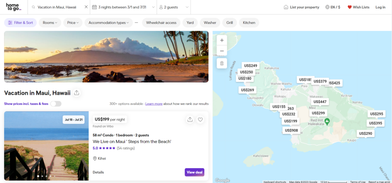
Task: Select the US$232 map price marker
Action: tap(289, 114)
